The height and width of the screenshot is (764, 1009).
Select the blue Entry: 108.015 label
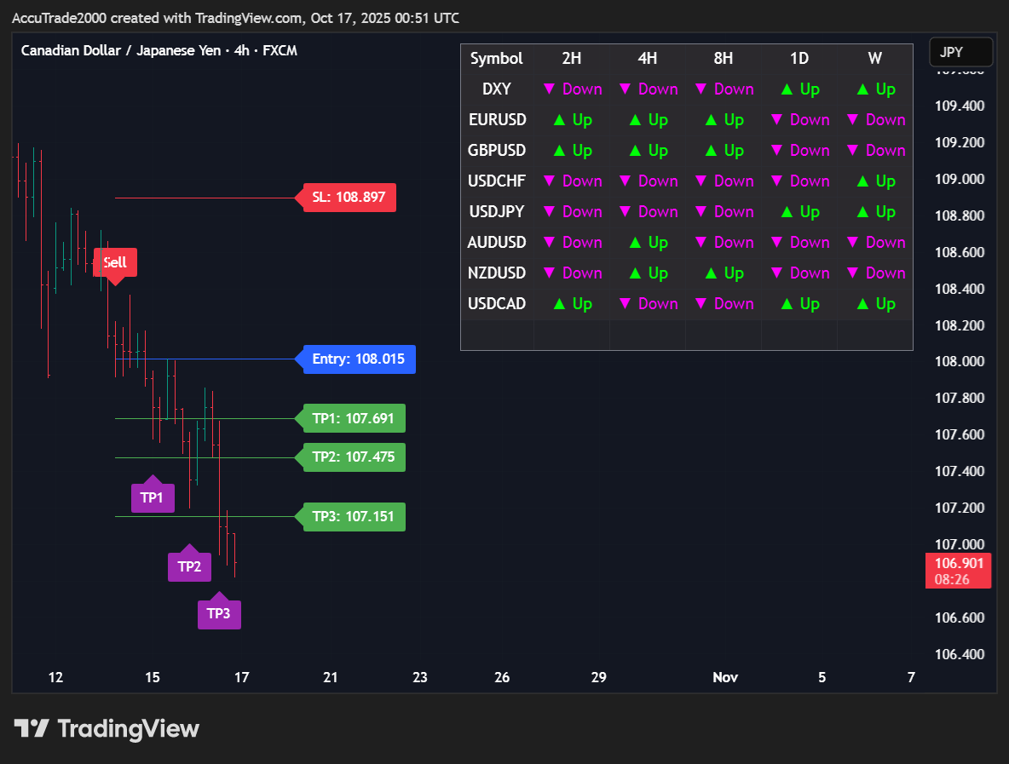(x=358, y=359)
